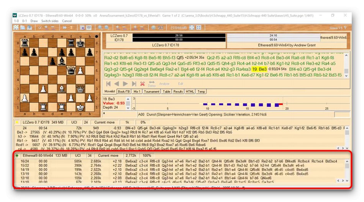The height and width of the screenshot is (202, 364).
Task: Open the HTML tab
Action: coord(190,91)
